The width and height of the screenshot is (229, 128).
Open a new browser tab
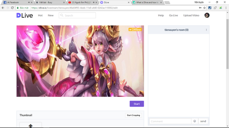pyautogui.click(x=167, y=2)
